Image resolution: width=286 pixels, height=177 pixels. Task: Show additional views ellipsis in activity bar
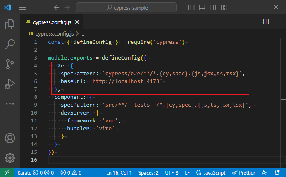click(10, 104)
